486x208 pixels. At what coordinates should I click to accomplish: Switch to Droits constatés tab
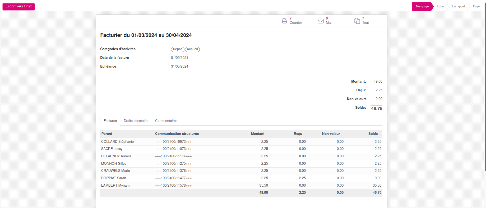136,121
